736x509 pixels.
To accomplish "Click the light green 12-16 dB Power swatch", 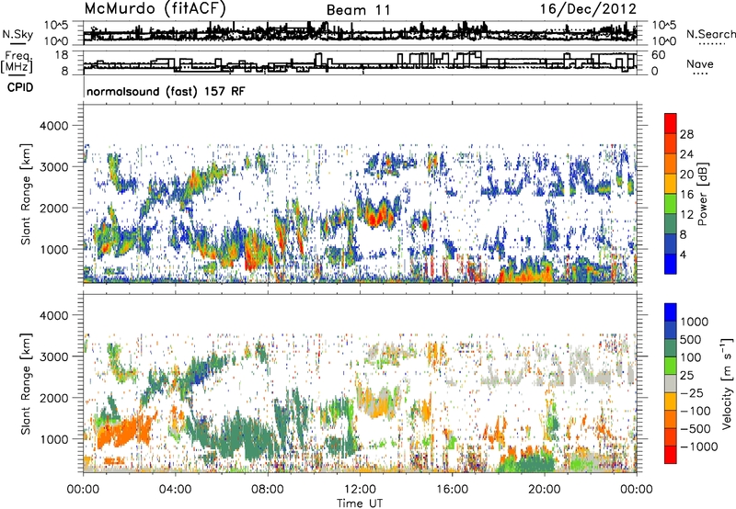I will click(671, 203).
